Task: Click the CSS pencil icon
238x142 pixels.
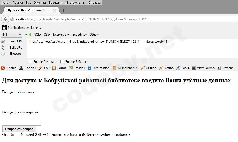Action: pyautogui.click(x=40, y=68)
